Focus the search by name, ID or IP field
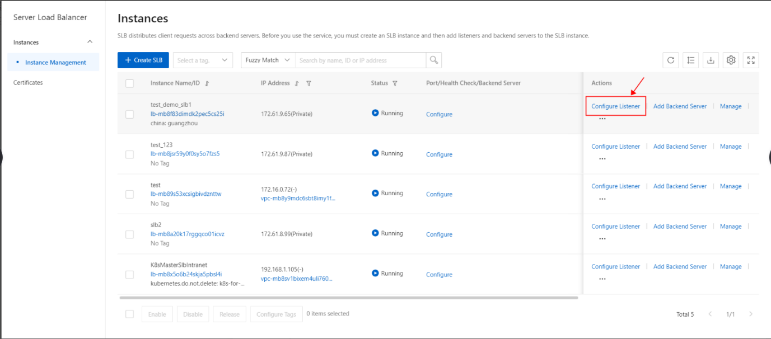Screen dimensions: 771x339 [361, 60]
